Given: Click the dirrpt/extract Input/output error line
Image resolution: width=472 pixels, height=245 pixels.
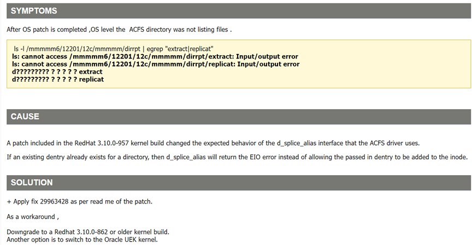Looking at the screenshot, I should [155, 57].
